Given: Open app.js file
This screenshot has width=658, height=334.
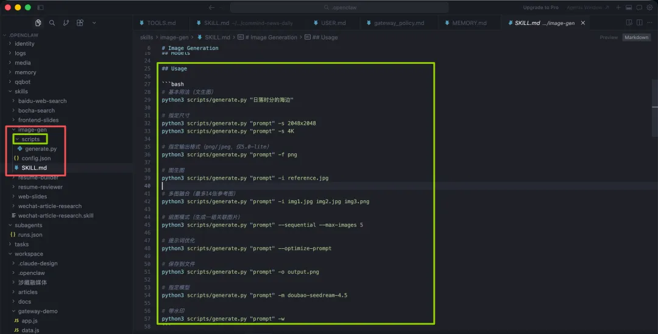Looking at the screenshot, I should pyautogui.click(x=29, y=321).
